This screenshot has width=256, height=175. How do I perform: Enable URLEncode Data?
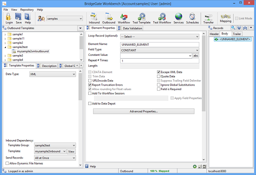coord(90,81)
